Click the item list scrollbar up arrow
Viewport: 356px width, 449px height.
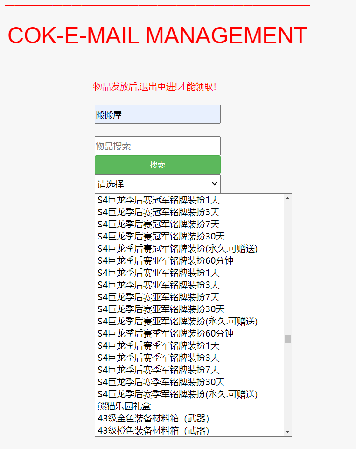tap(287, 198)
